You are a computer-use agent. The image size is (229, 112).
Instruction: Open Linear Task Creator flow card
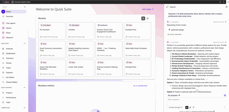coord(80,68)
